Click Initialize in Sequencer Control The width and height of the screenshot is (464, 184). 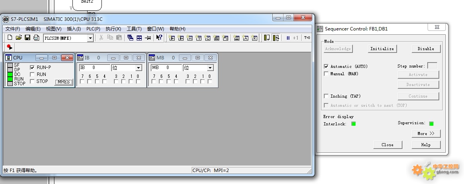coord(382,49)
